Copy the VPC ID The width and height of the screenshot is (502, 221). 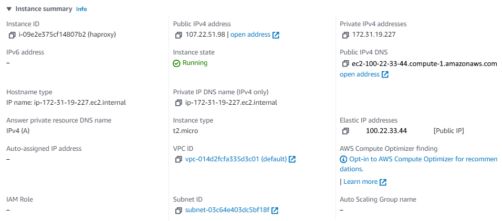point(179,159)
